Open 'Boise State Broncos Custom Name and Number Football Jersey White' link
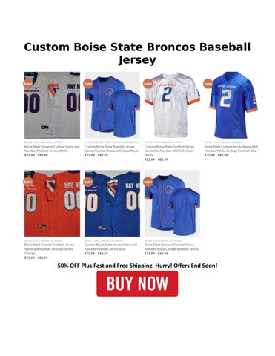Screen dimensions: 275x356 coord(52,148)
